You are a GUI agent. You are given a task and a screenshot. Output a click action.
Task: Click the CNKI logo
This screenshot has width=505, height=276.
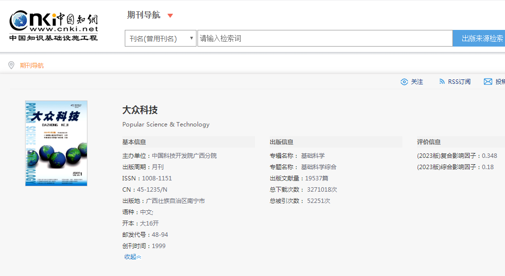tap(54, 25)
